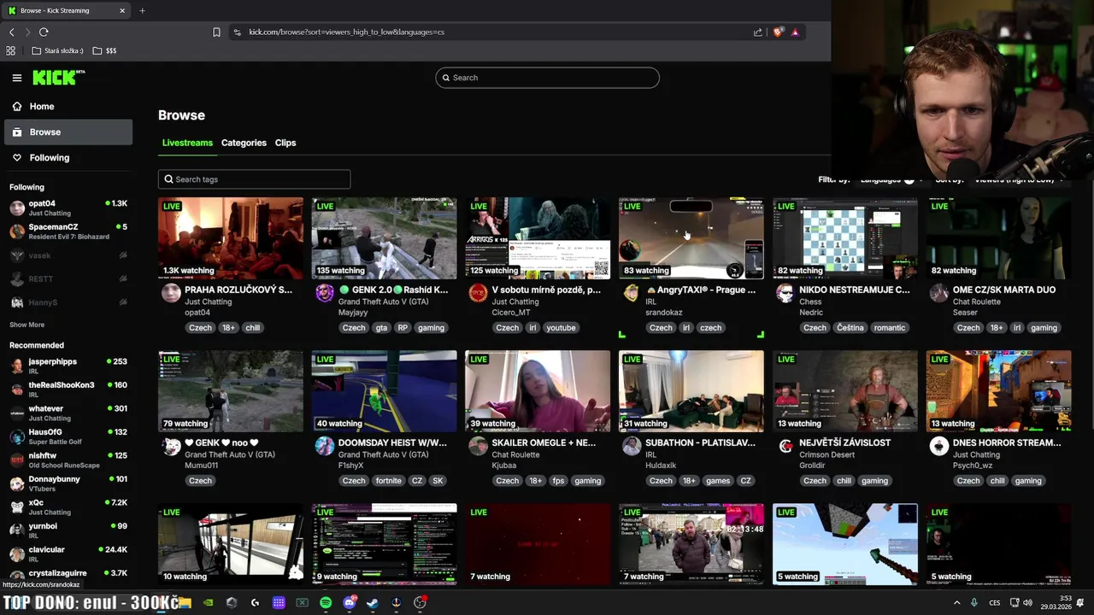Open PRAHA ROZLUČKOVÝ stream thumbnail
The image size is (1094, 615).
[230, 238]
